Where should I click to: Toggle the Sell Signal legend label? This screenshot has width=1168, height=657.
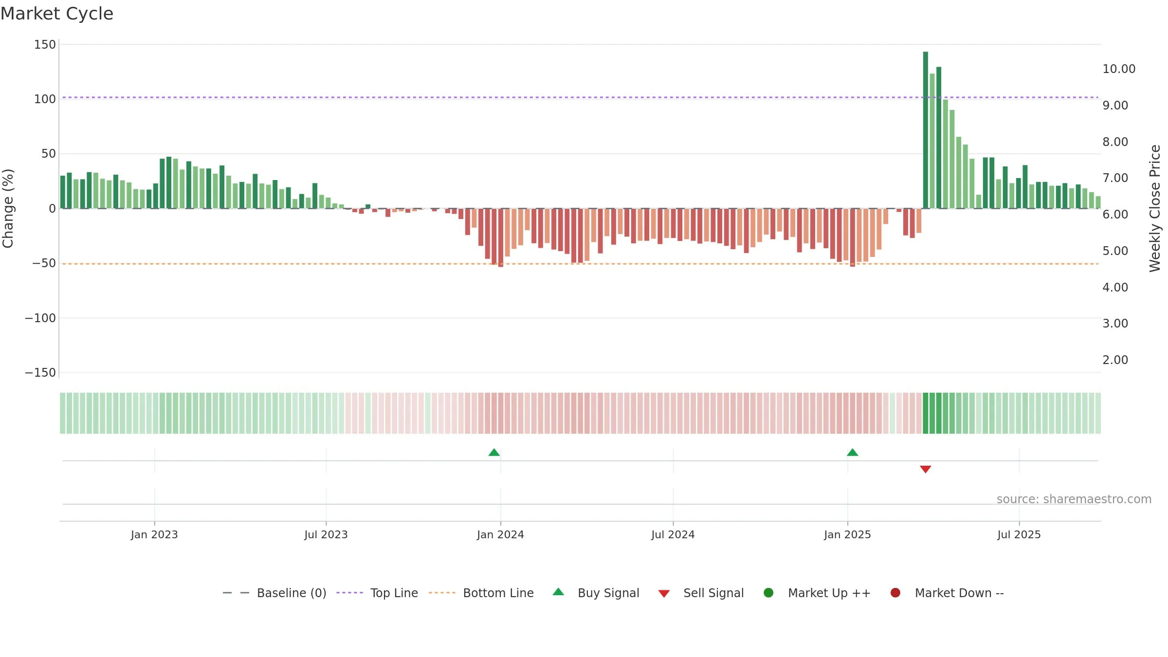pos(713,593)
